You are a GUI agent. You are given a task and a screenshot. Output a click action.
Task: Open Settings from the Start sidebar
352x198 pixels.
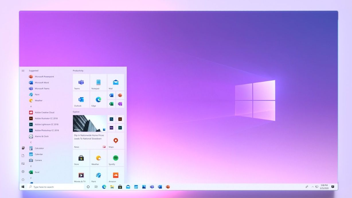coord(23,171)
